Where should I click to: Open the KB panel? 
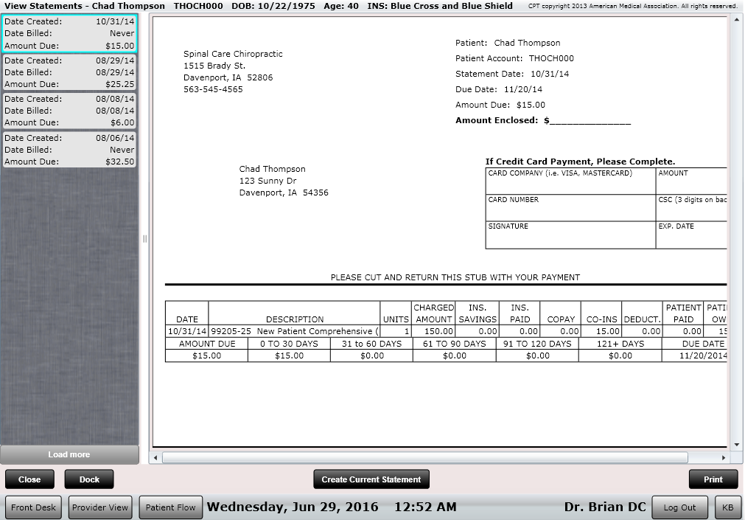pos(728,507)
